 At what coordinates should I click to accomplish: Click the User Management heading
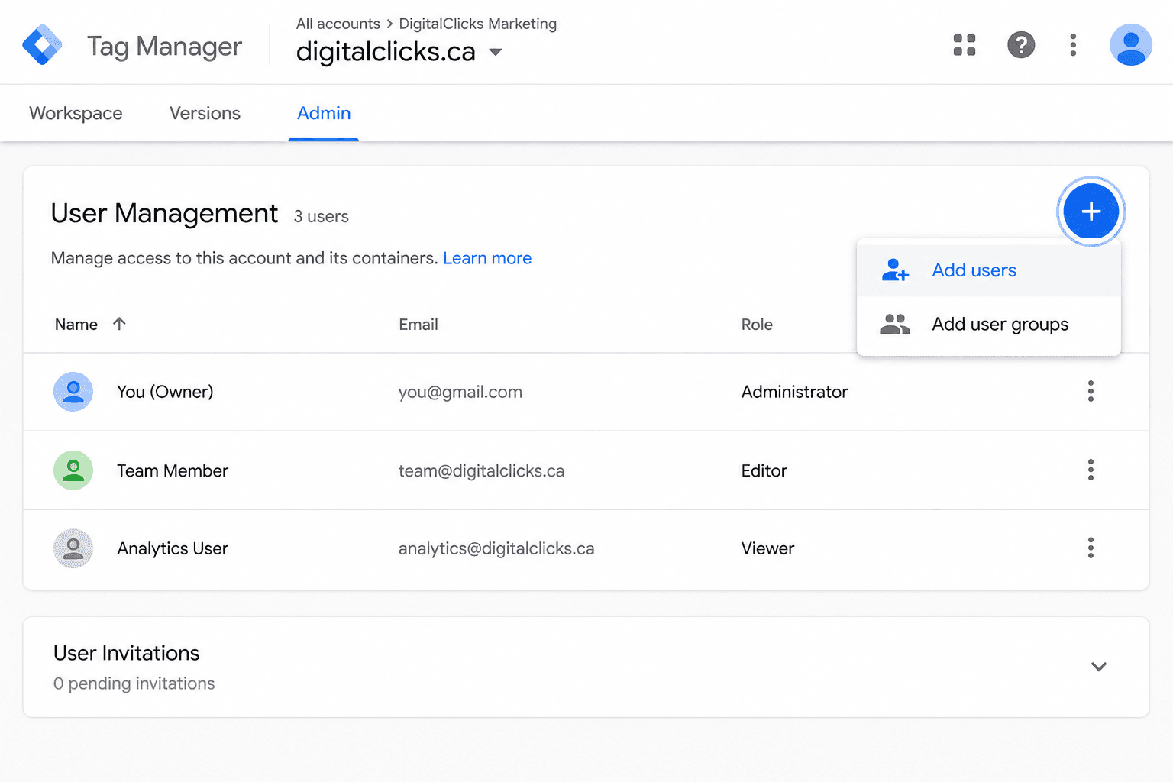point(164,213)
